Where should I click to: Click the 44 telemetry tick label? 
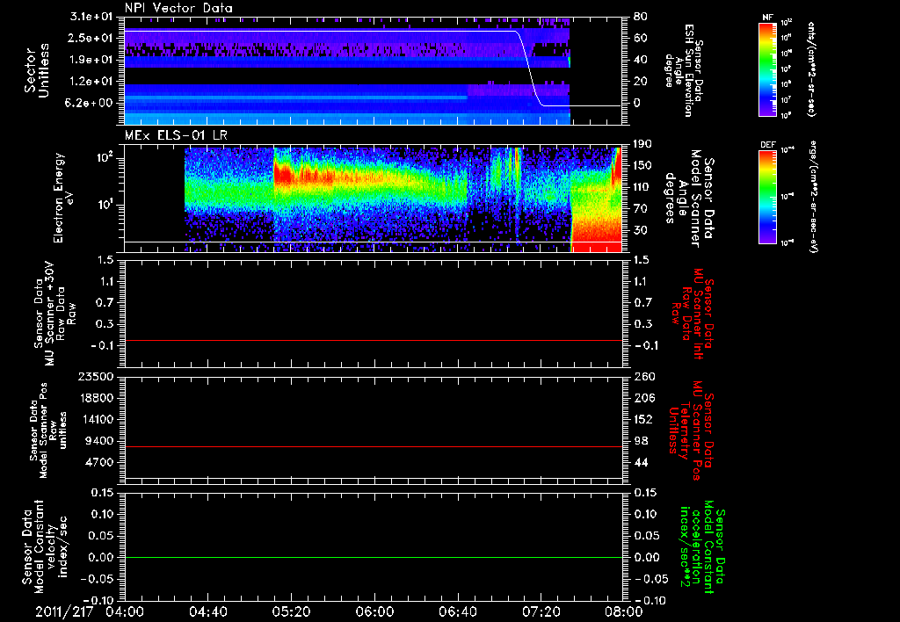pos(640,462)
